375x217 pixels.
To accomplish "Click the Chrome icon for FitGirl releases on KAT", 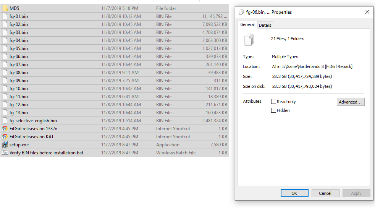I will tap(5, 137).
